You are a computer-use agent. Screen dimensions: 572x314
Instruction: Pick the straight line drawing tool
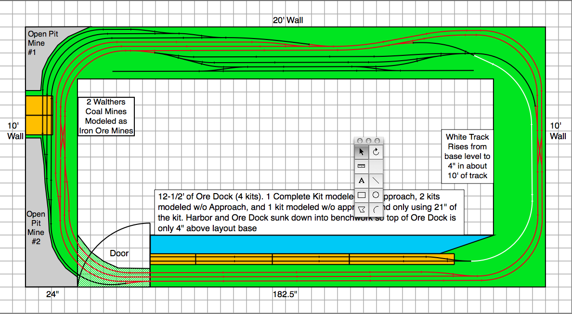(376, 181)
